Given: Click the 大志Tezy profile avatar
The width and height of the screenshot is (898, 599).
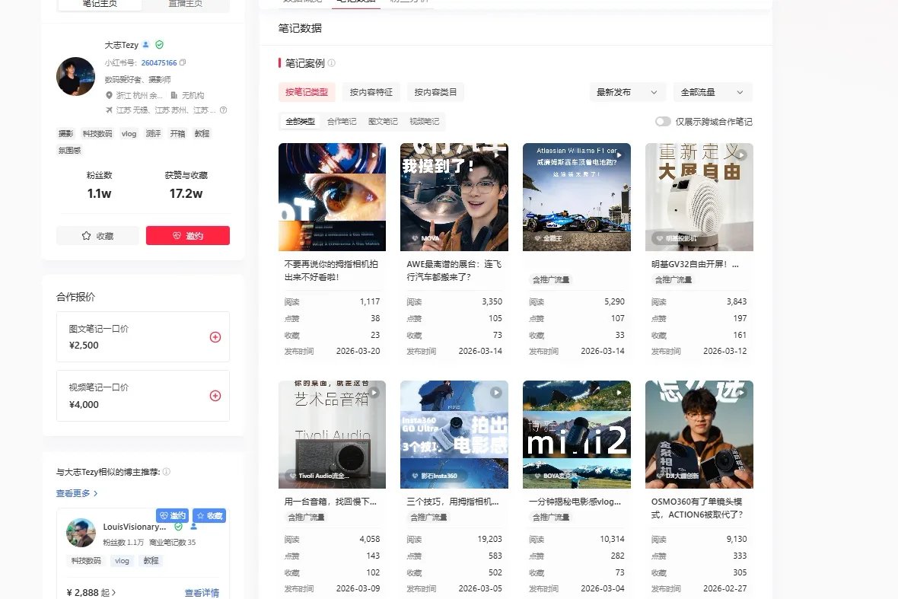Looking at the screenshot, I should tap(75, 76).
